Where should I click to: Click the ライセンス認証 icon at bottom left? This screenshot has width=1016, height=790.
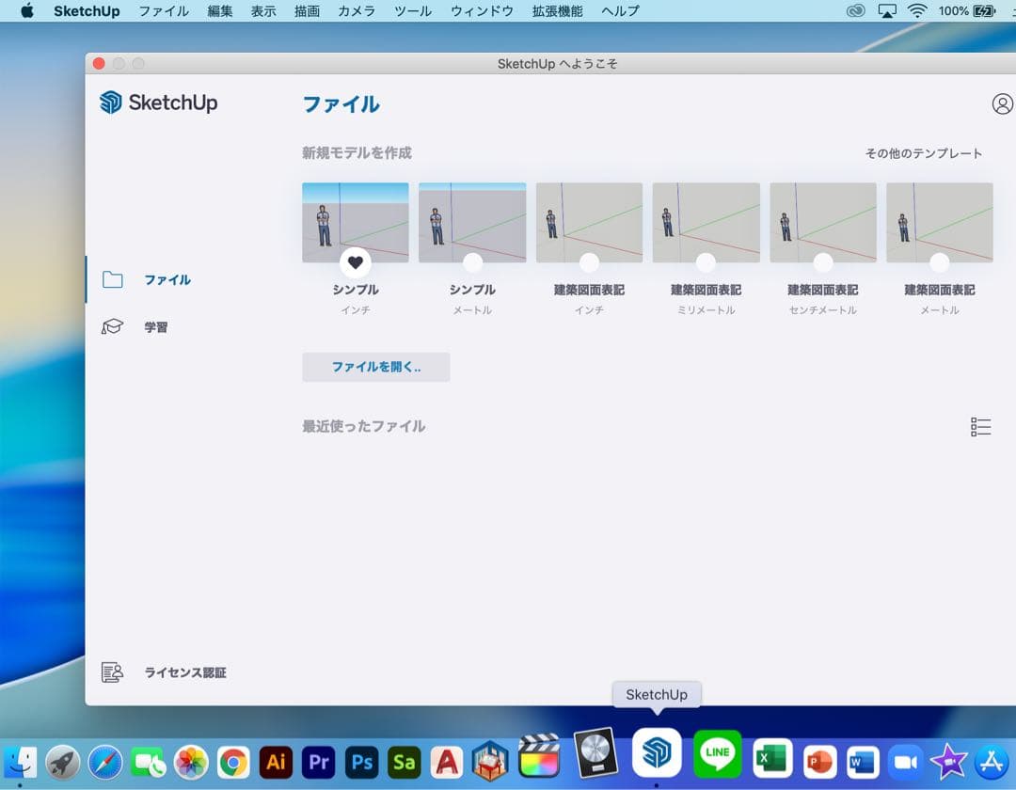pyautogui.click(x=112, y=671)
